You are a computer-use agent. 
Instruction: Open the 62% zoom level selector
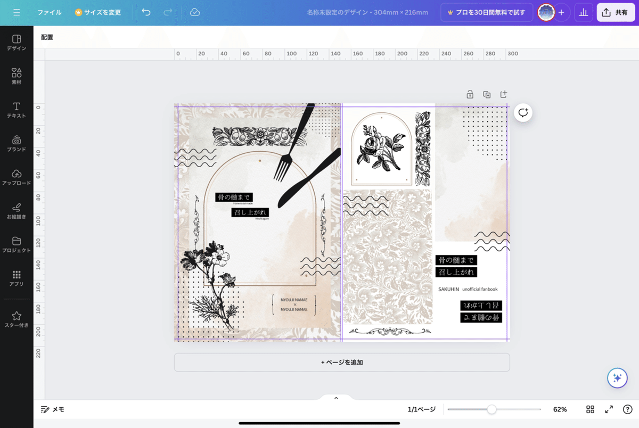(x=560, y=409)
